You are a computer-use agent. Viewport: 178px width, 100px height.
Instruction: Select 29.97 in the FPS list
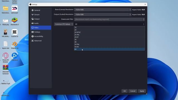click(109, 37)
